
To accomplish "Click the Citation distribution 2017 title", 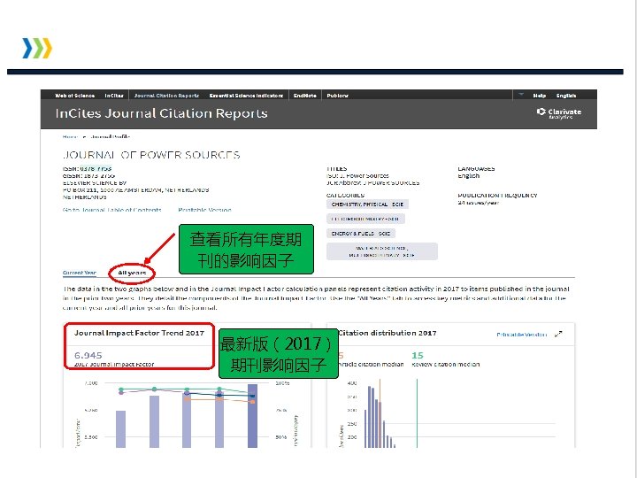I will point(388,333).
